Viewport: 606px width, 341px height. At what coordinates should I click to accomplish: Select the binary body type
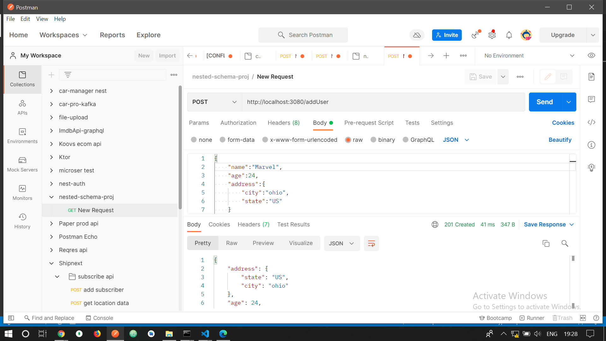373,140
